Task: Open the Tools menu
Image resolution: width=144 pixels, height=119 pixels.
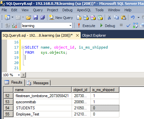Action: pyautogui.click(x=100, y=10)
